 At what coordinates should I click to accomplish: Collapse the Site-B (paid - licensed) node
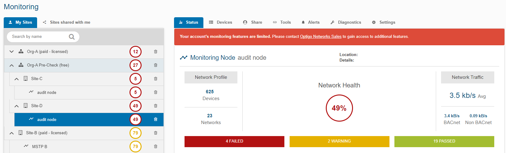point(11,133)
